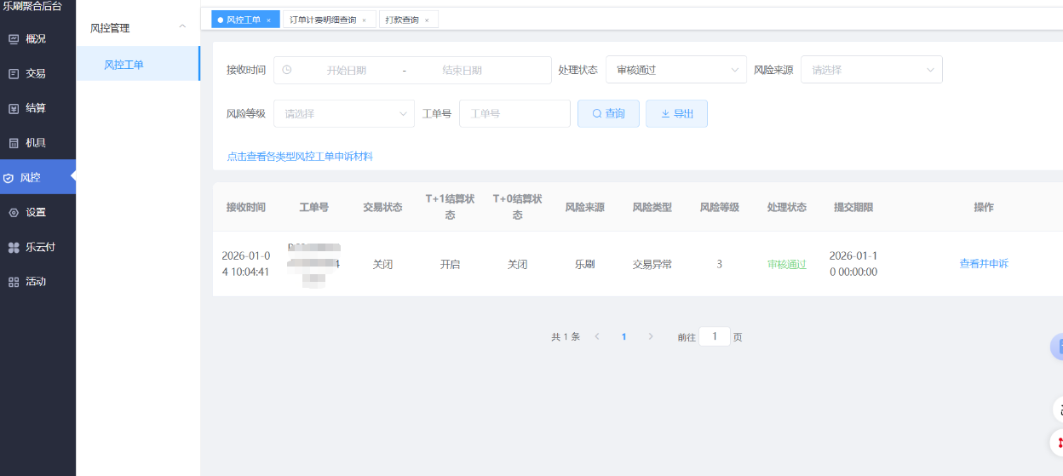The height and width of the screenshot is (476, 1063).
Task: Select the 乐云付 sidebar icon
Action: point(14,248)
